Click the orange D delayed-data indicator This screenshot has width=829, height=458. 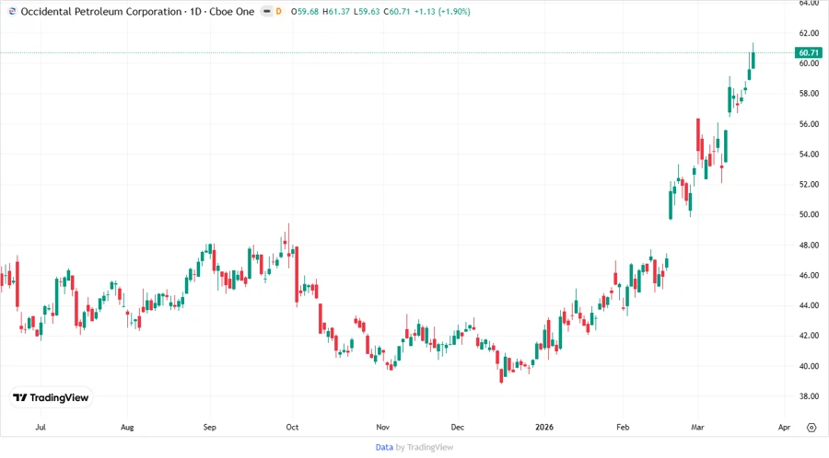[x=278, y=11]
